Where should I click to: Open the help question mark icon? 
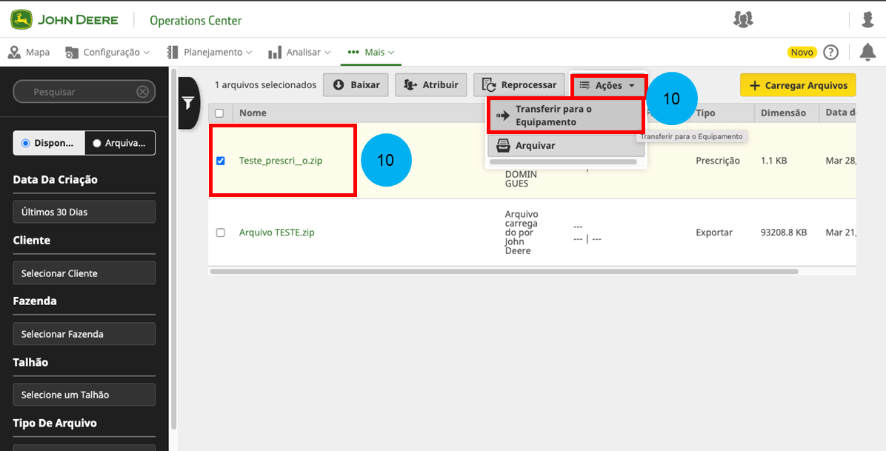click(x=831, y=52)
